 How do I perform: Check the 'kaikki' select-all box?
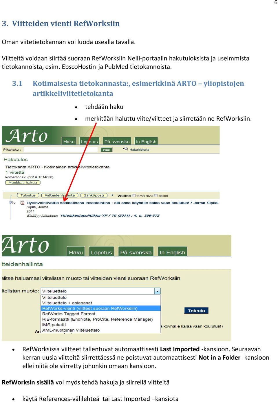[156, 195]
